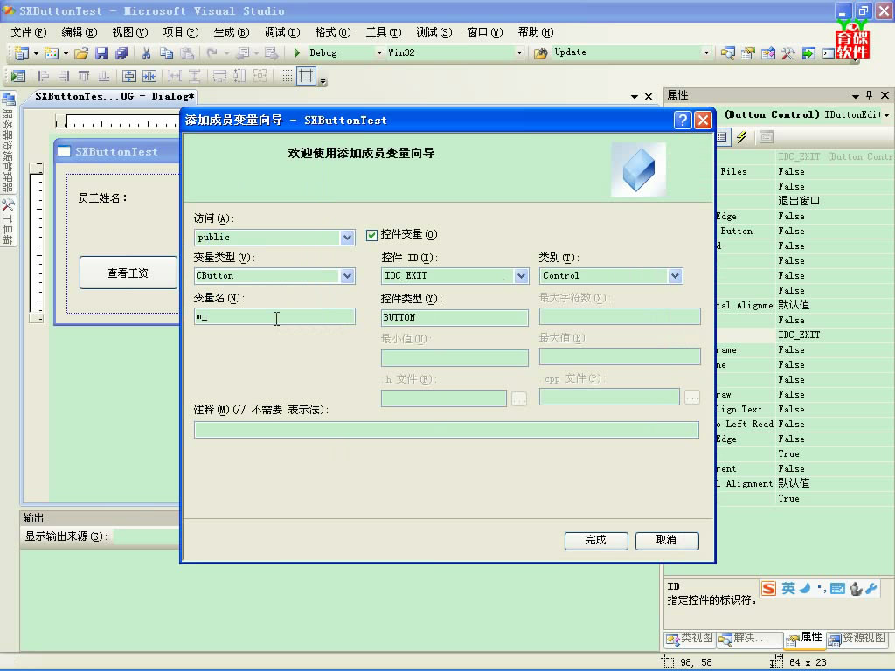Open the 工具 menu
The image size is (895, 671).
(384, 32)
